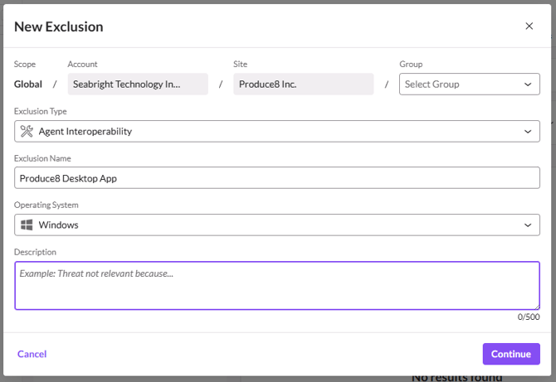The image size is (556, 382).
Task: Click the Windows logo icon in Operating System
Action: 26,225
